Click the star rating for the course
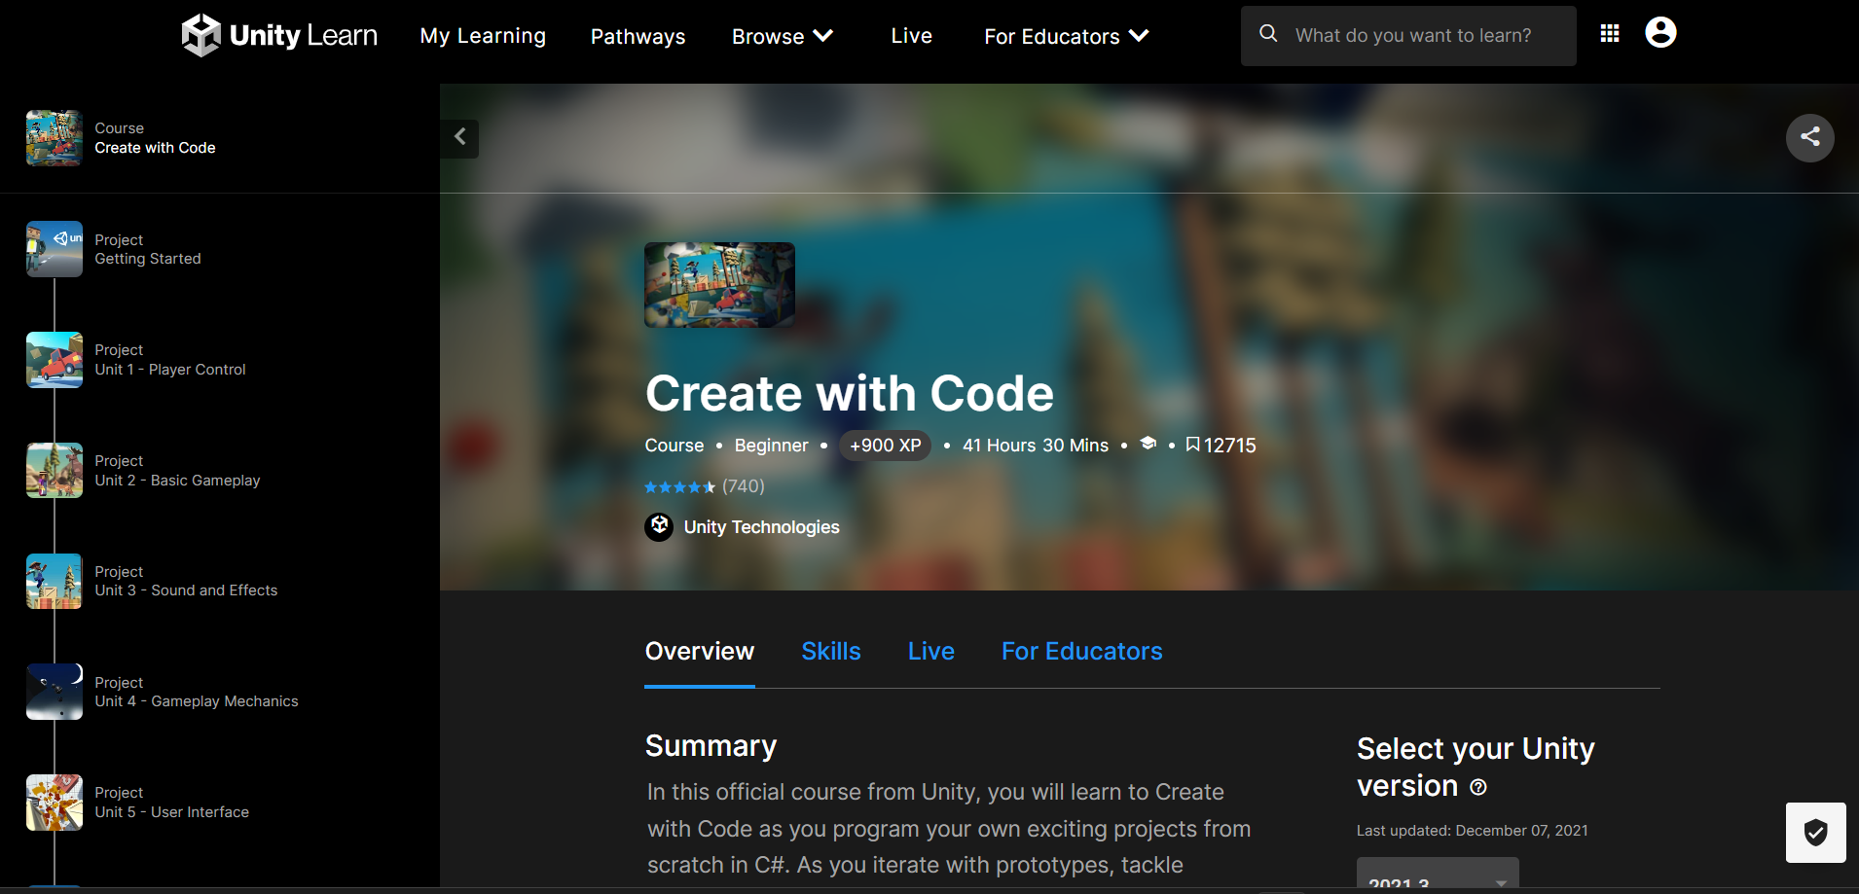Screen dimensions: 1859x894 coord(679,487)
